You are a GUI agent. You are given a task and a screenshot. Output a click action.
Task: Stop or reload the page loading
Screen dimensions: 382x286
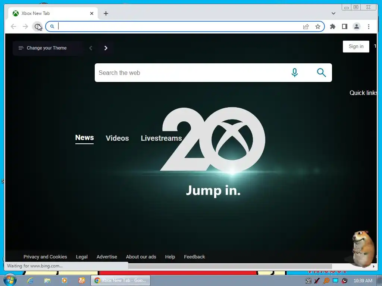[37, 26]
